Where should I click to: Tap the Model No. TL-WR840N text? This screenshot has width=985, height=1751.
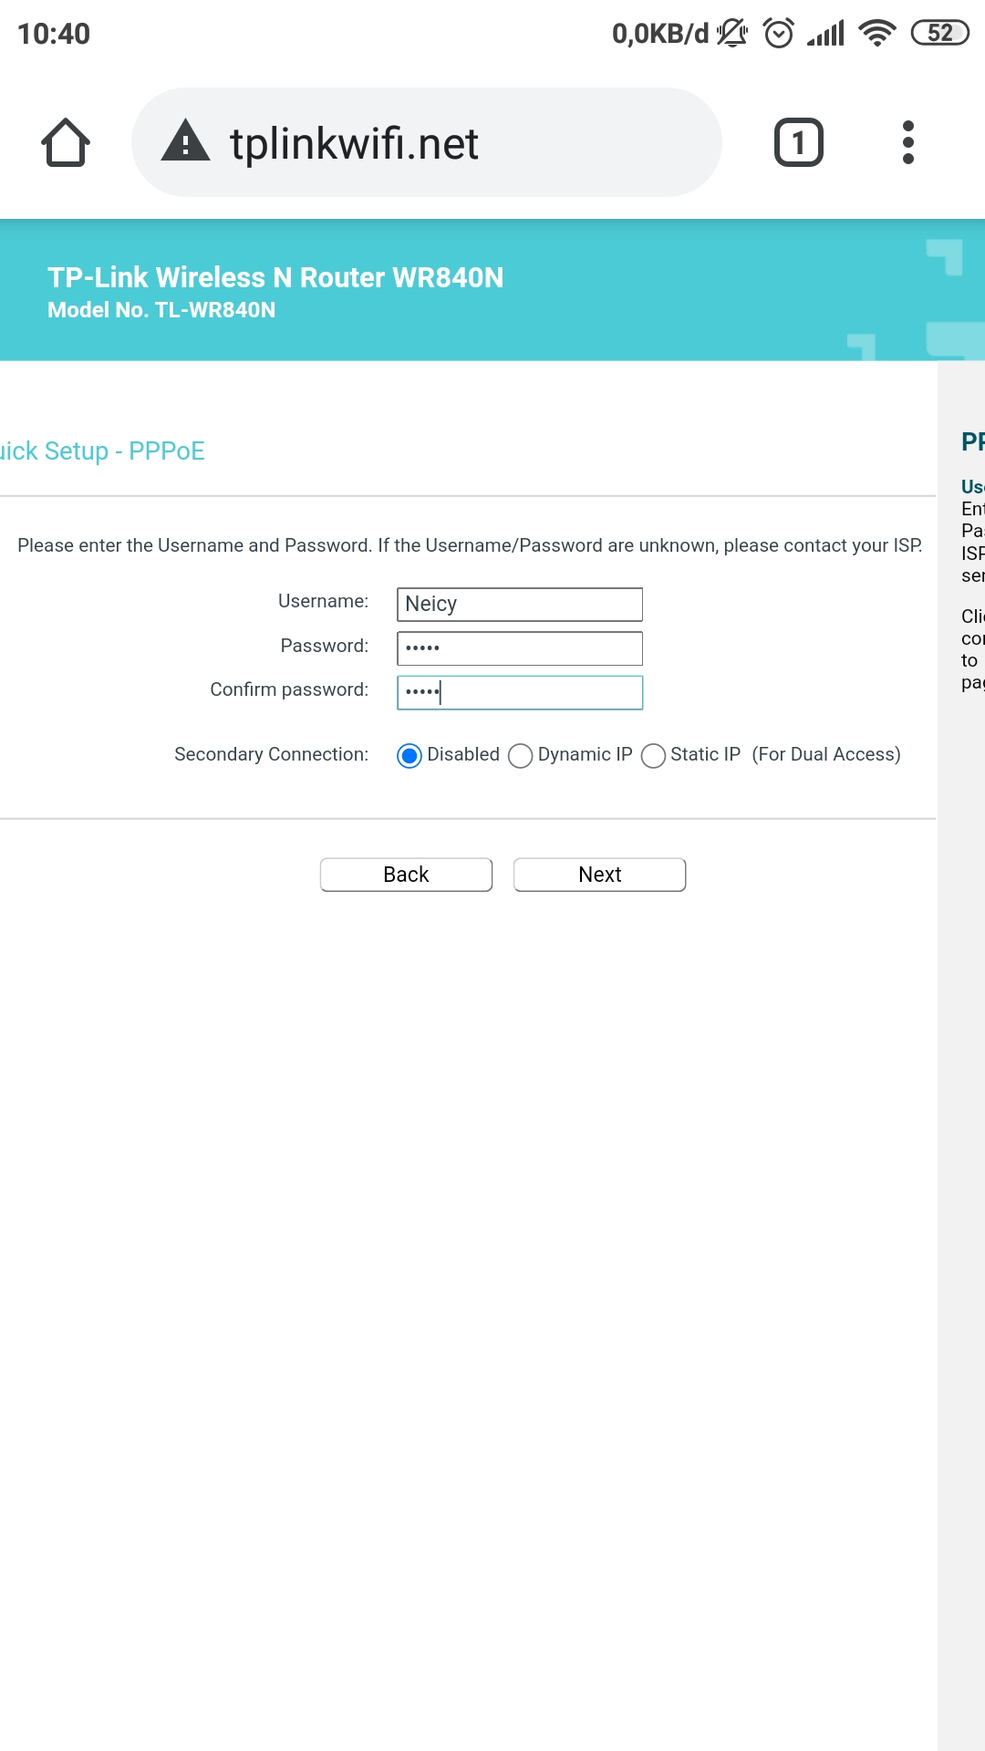click(161, 310)
